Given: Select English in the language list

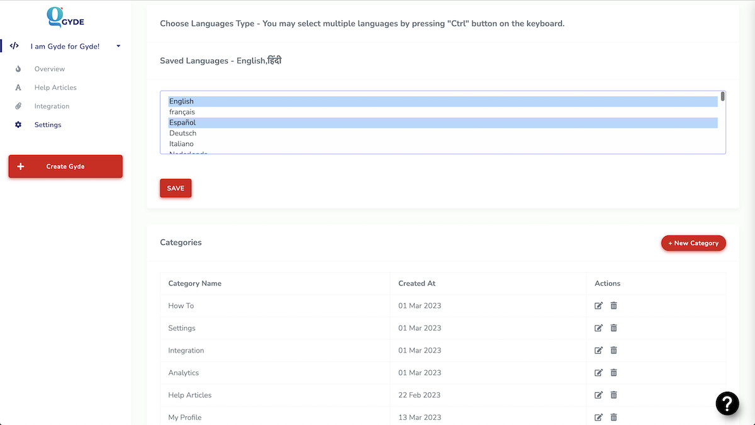Looking at the screenshot, I should [443, 101].
